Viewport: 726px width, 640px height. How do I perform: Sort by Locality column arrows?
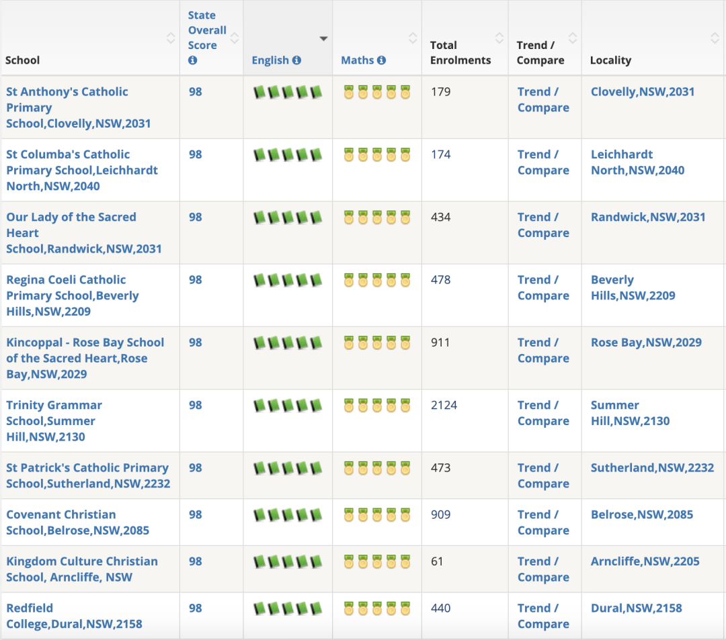pos(715,38)
